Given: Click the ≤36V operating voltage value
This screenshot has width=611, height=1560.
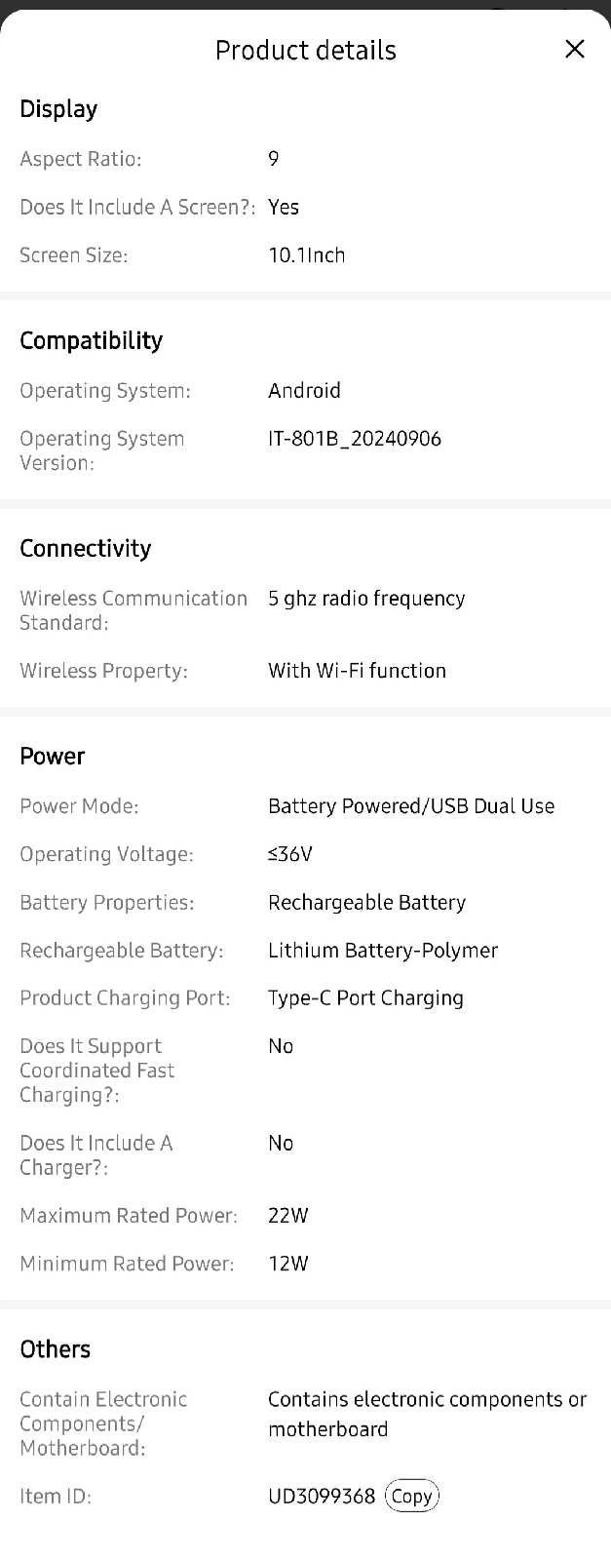Looking at the screenshot, I should 289,854.
